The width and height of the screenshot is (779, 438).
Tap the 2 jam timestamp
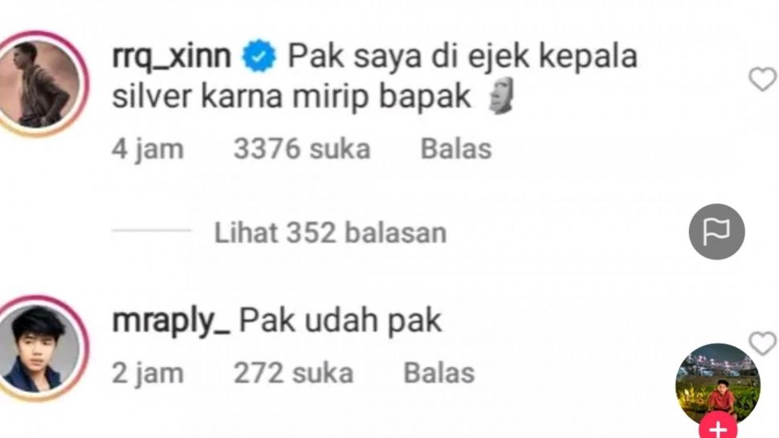(148, 373)
